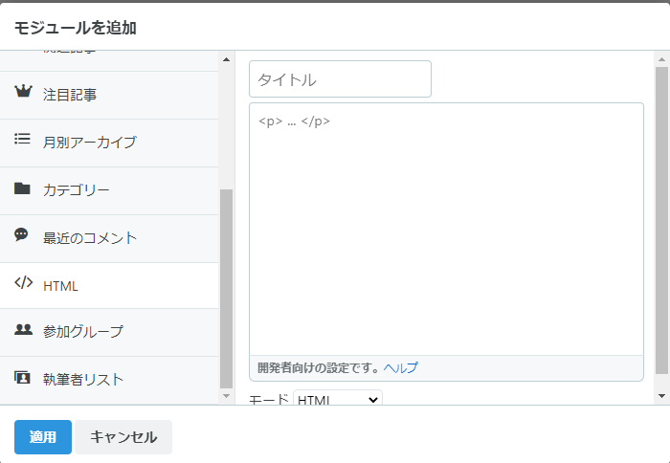
Task: Pick the 参加グループ module
Action: click(109, 333)
